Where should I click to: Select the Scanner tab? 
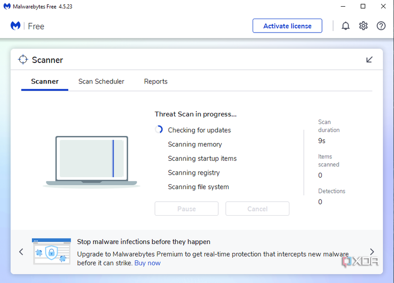pos(45,81)
